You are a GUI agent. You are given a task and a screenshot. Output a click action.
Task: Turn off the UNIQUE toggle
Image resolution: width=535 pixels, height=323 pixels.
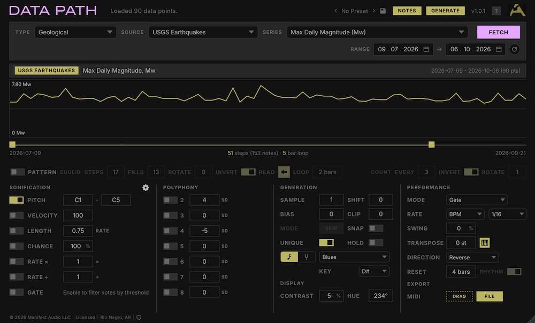326,243
